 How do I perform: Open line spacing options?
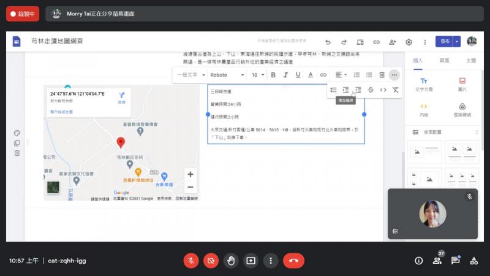pyautogui.click(x=333, y=90)
